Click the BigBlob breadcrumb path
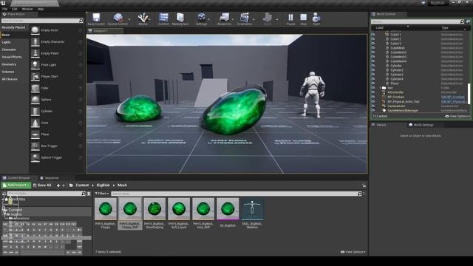Screen dimensions: 473x266 (x=103, y=185)
